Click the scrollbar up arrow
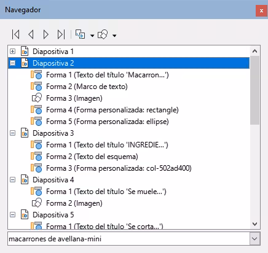This screenshot has height=253, width=268. (254, 51)
